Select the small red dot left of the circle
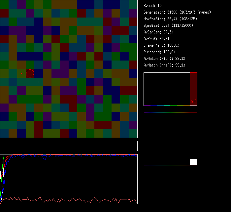The width and height of the screenshot is (231, 212). (21, 73)
